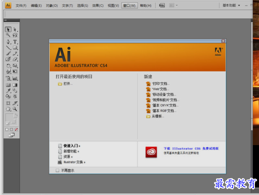Open the 快速入门 link
Screen dimensions: 259x195
click(70, 146)
